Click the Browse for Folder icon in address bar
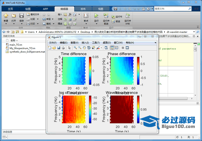 (x=17, y=32)
